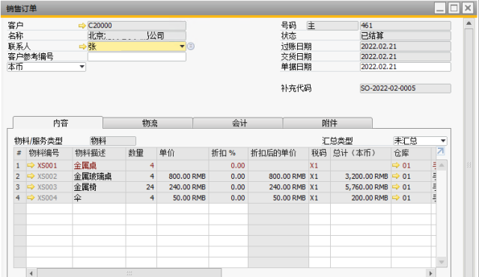
Task: Open warehouse 01 link arrow in row 4
Action: coord(396,198)
